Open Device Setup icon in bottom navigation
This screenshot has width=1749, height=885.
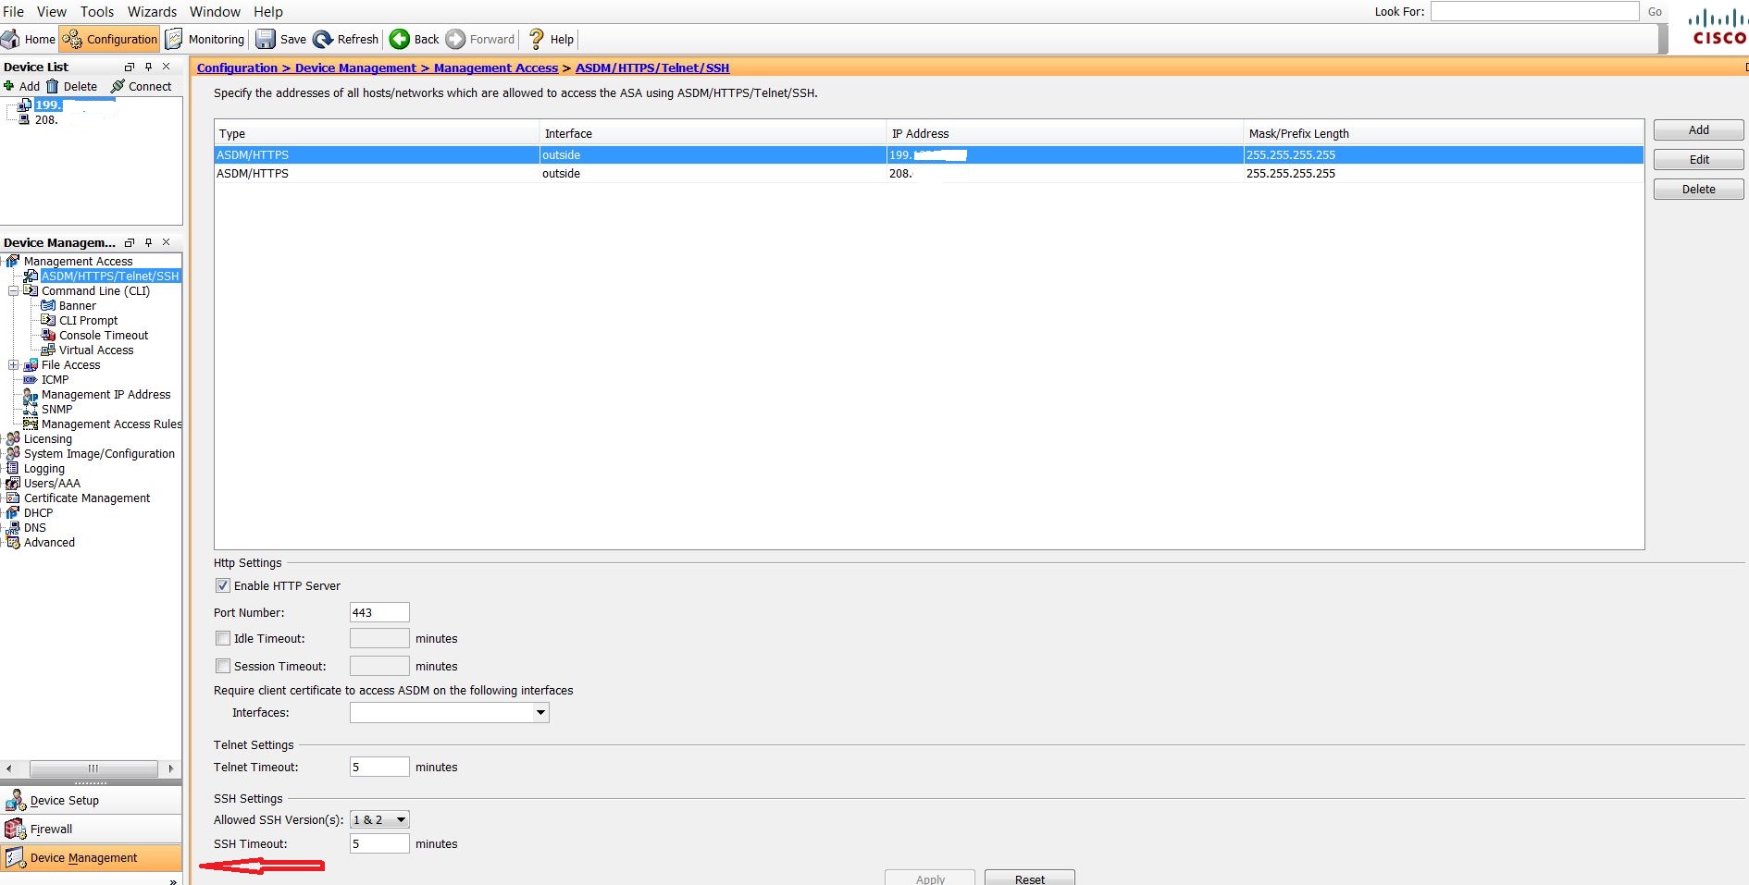[15, 801]
